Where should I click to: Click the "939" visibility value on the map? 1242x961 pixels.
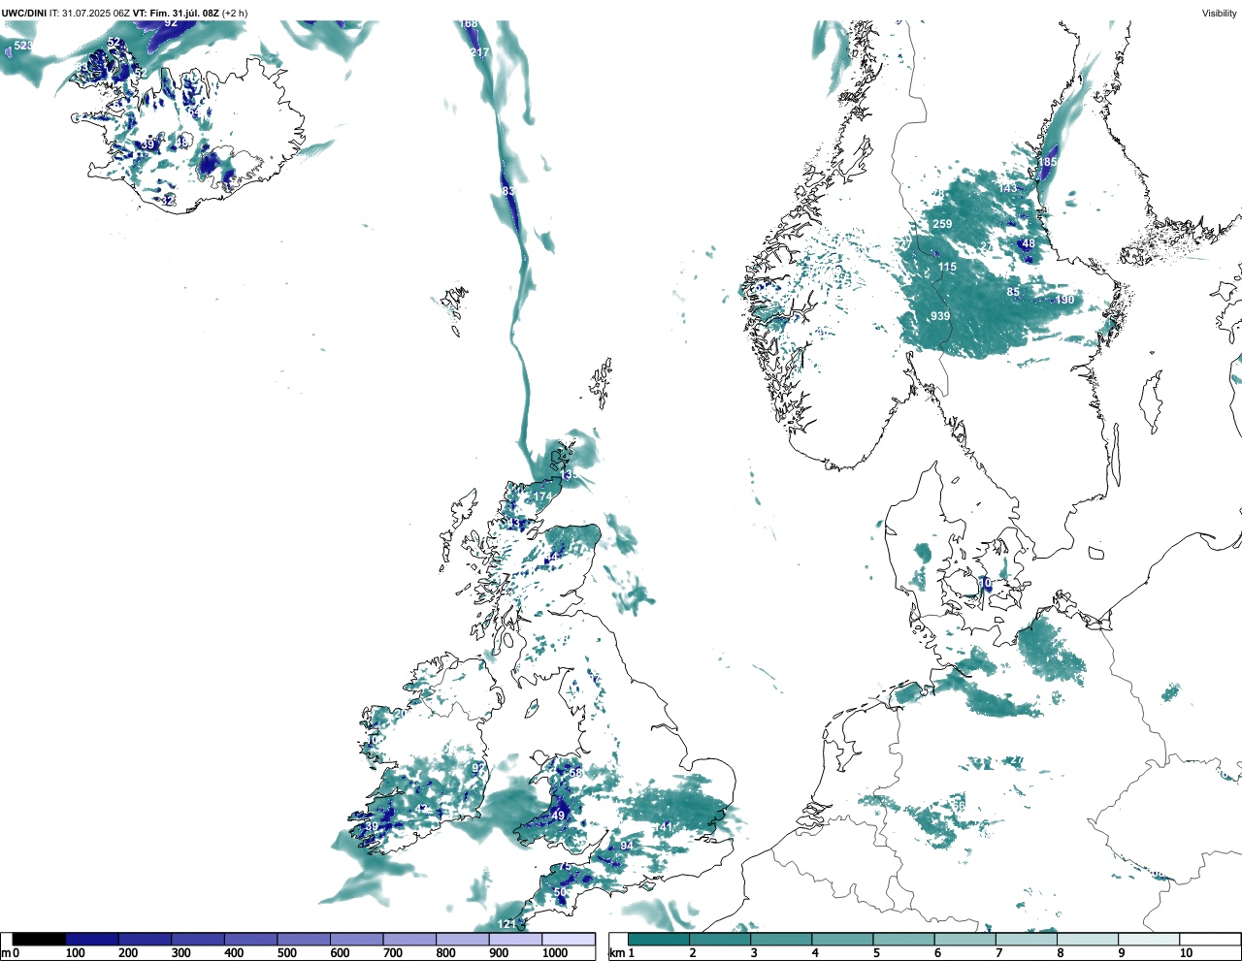(940, 316)
